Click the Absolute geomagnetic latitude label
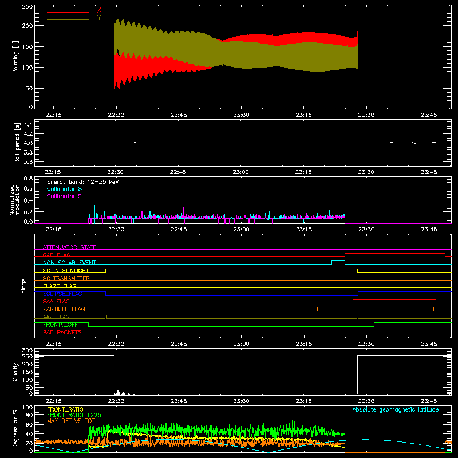The width and height of the screenshot is (458, 458). tap(396, 409)
